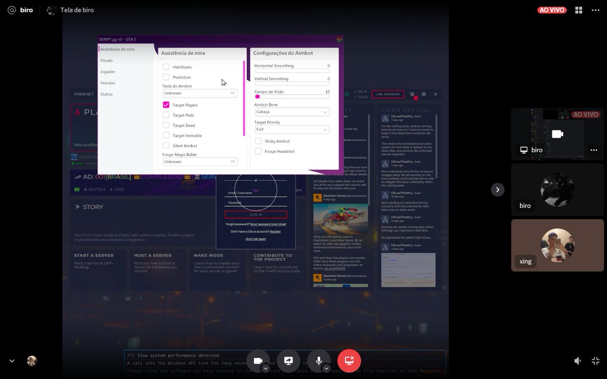Open the HOST A SERVER tile
The width and height of the screenshot is (607, 379).
(x=158, y=270)
